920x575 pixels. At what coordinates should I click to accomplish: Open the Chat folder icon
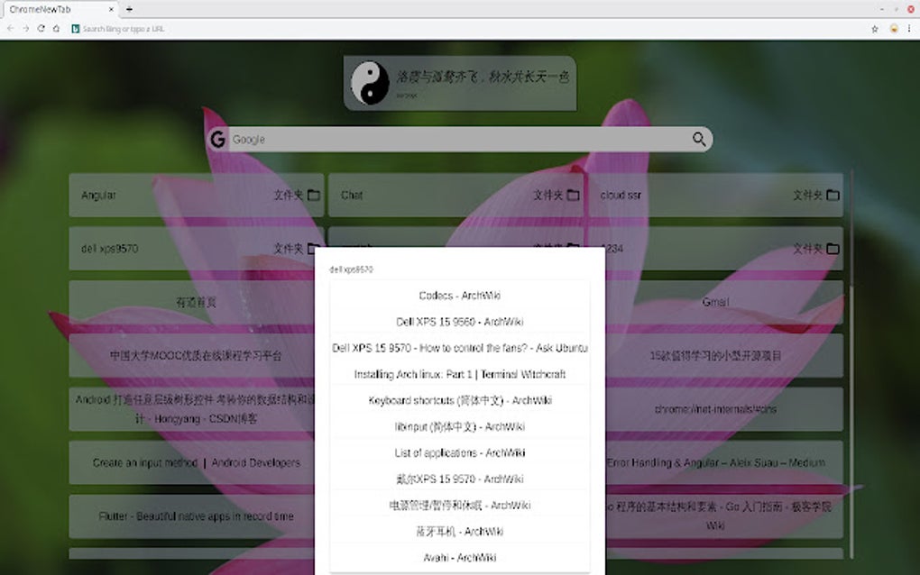pyautogui.click(x=574, y=195)
